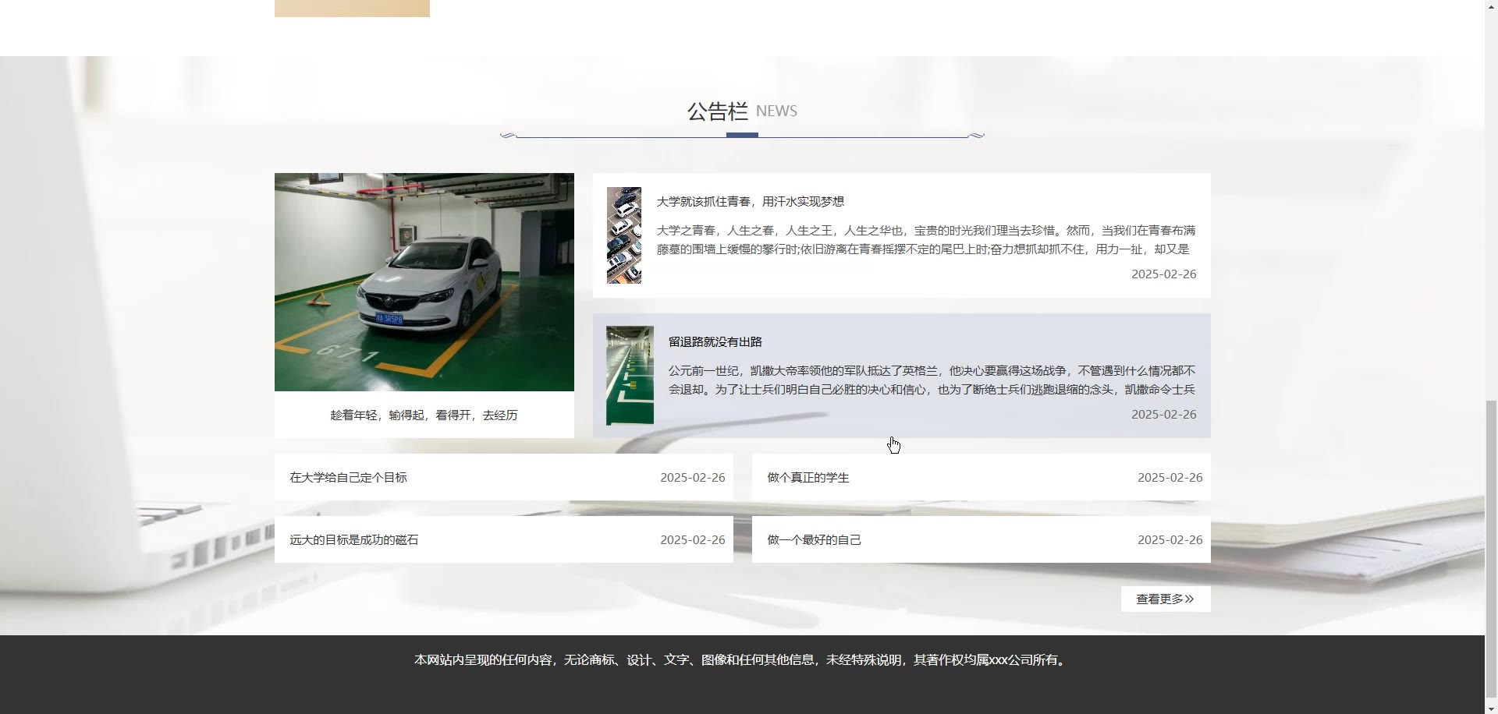Click the vertical scrollbar thumb
Viewport: 1498px width, 714px height.
coord(1491,546)
